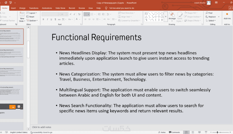Toggle Strikethrough formatting
Image resolution: width=233 pixels, height=134 pixels.
[59, 19]
